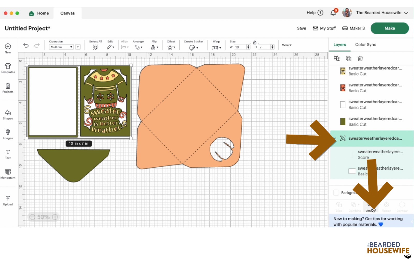Duplicate the layer using the Layers panel icon
The width and height of the screenshot is (414, 263).
(349, 58)
